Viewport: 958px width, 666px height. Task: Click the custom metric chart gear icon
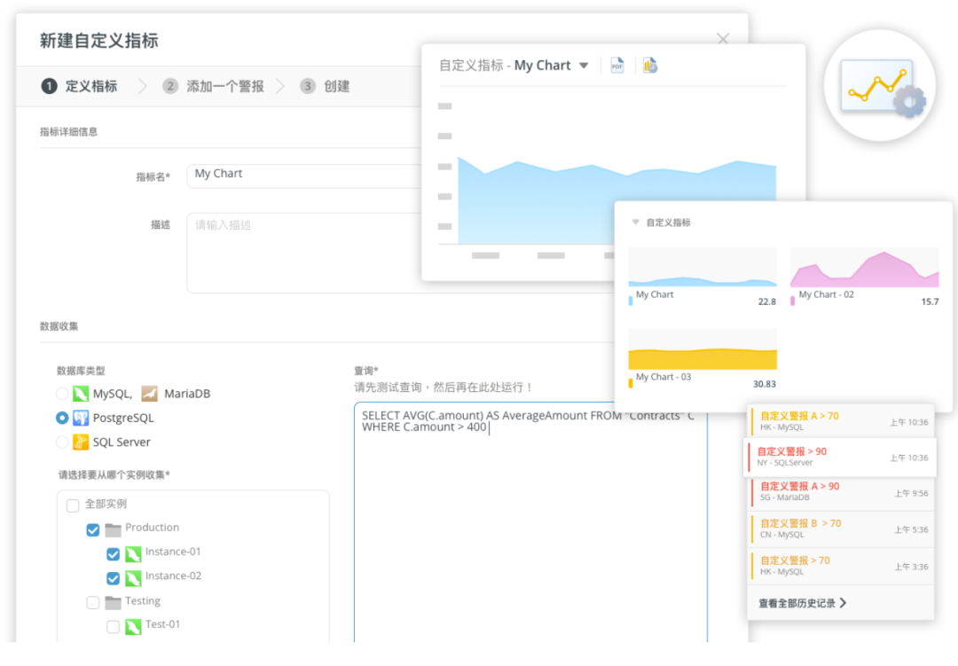point(880,86)
